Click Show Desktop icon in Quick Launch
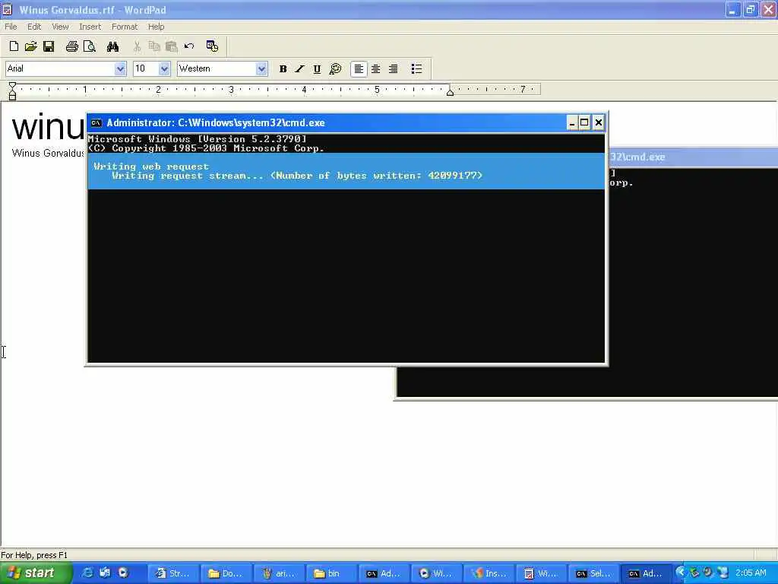 pos(105,573)
